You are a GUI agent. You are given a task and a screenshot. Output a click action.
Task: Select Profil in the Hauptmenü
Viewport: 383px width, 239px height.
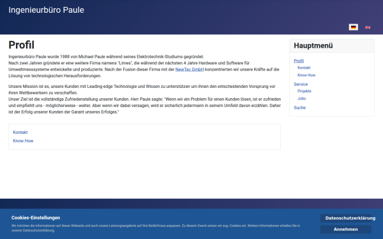tap(299, 61)
